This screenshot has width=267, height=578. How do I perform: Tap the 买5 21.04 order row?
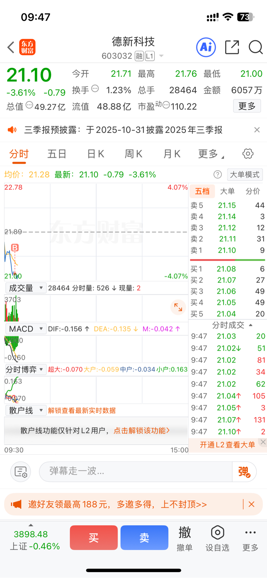coord(228,314)
